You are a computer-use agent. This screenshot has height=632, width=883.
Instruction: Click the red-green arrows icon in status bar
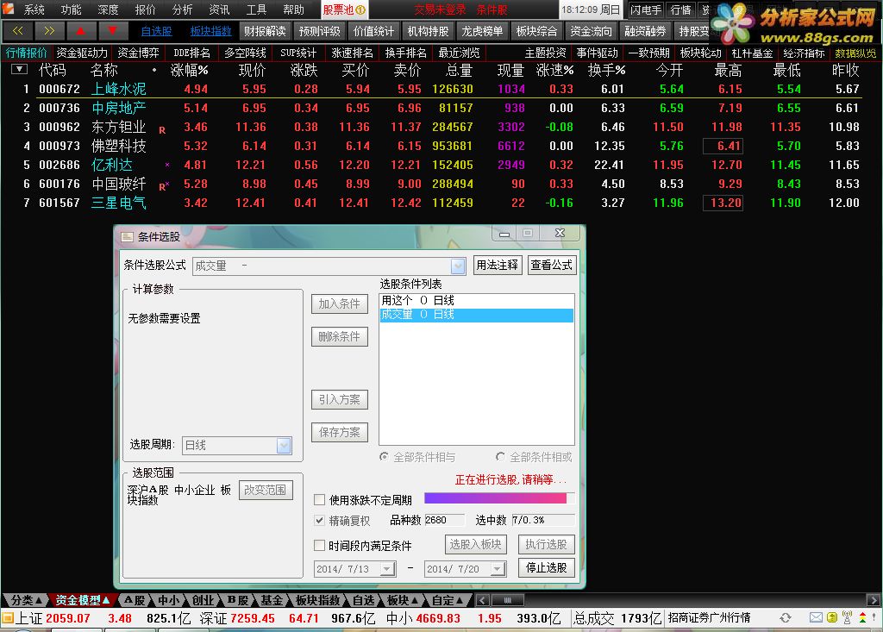tap(862, 618)
